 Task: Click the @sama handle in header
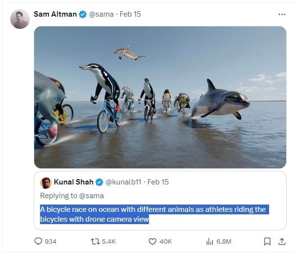(101, 14)
